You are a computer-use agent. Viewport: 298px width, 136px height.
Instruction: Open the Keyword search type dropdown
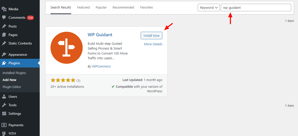pyautogui.click(x=209, y=7)
